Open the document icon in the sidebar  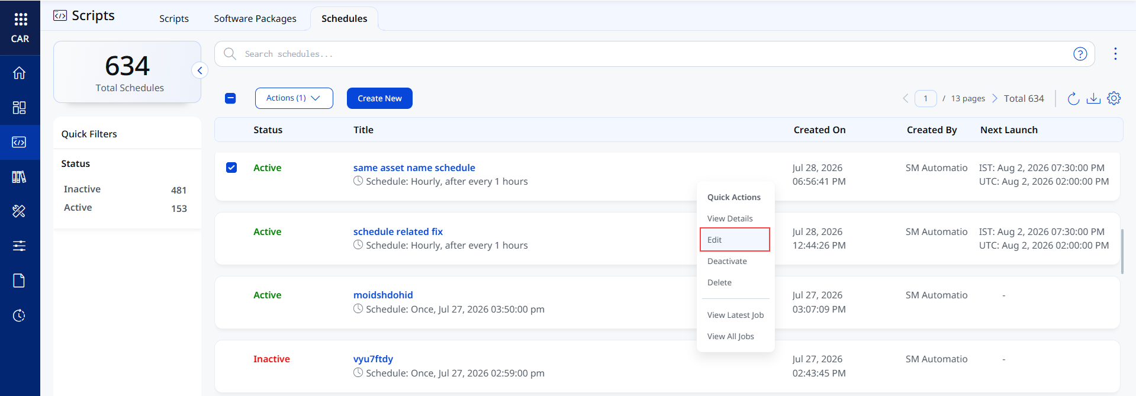tap(20, 281)
